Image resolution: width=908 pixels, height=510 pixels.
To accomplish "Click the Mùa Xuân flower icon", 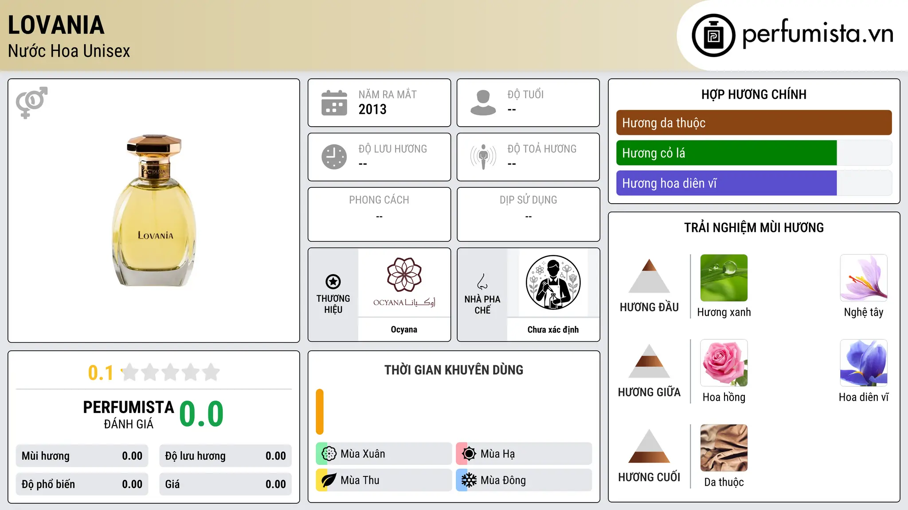I will tap(329, 454).
